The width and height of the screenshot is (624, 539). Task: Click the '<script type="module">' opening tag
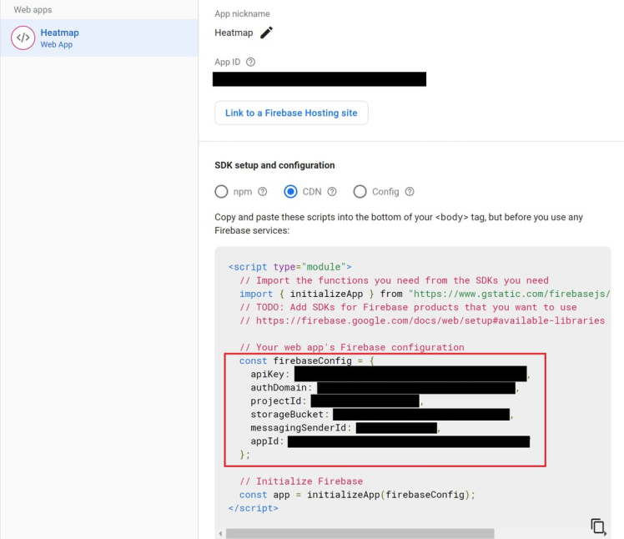pyautogui.click(x=289, y=267)
